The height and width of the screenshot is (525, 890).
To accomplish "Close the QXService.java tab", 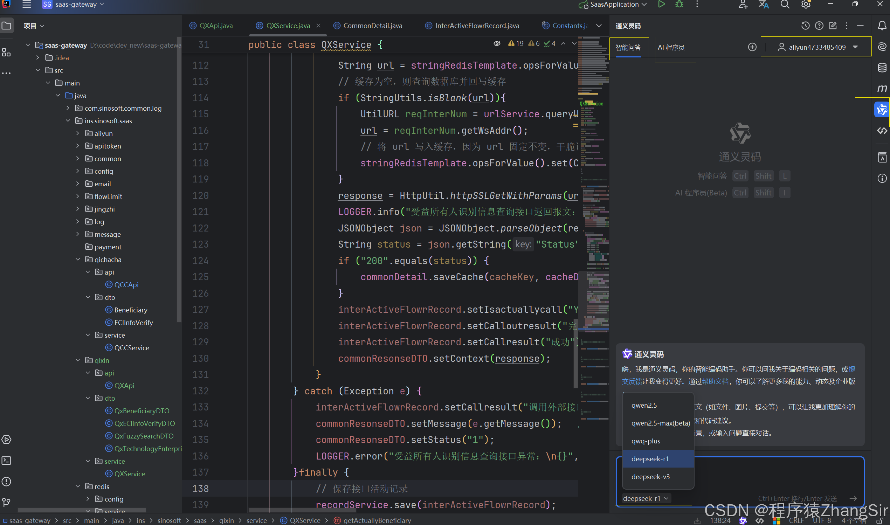I will coord(318,26).
